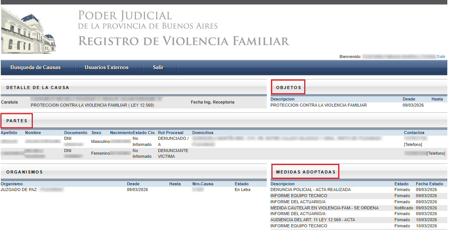Screen dimensions: 450x230
Task: Click the Fecha Estado column header
Action: pyautogui.click(x=429, y=184)
